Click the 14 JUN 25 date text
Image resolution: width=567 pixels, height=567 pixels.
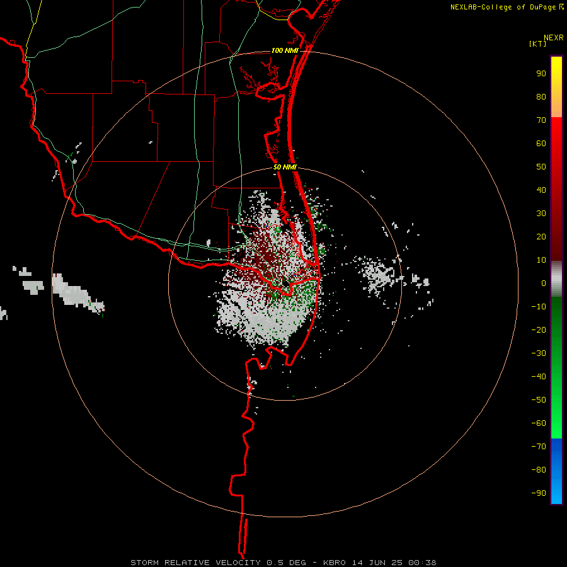point(377,563)
